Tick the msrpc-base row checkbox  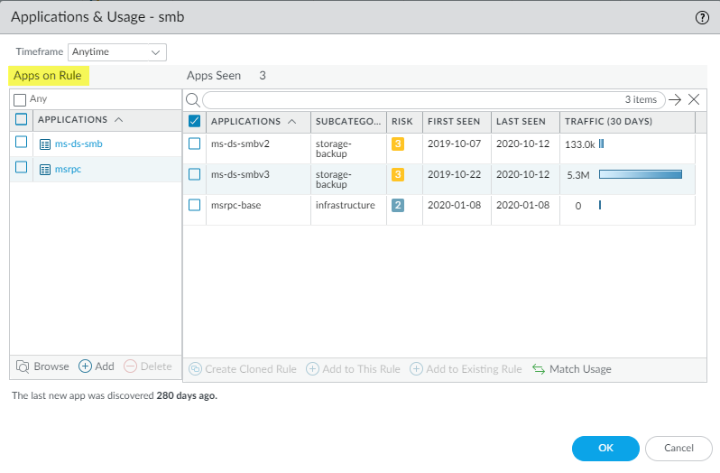195,205
